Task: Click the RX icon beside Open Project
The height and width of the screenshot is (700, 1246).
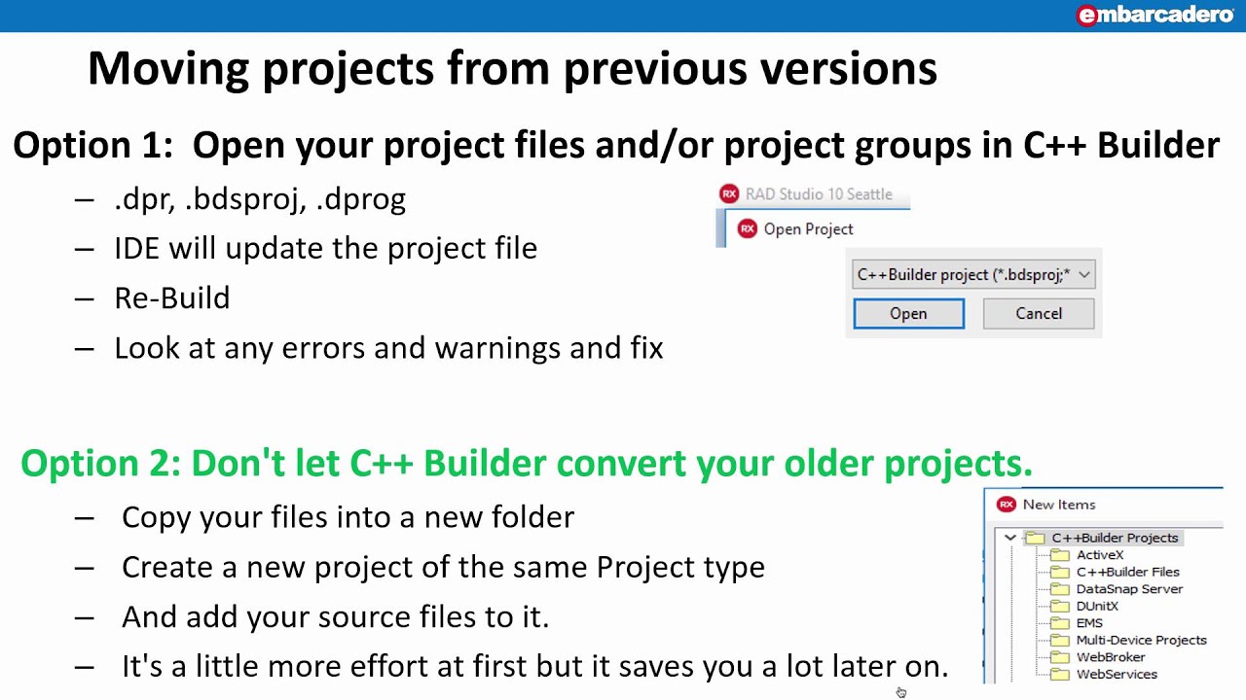Action: tap(748, 229)
